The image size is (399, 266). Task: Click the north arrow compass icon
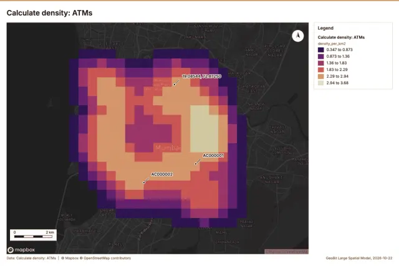click(x=298, y=36)
